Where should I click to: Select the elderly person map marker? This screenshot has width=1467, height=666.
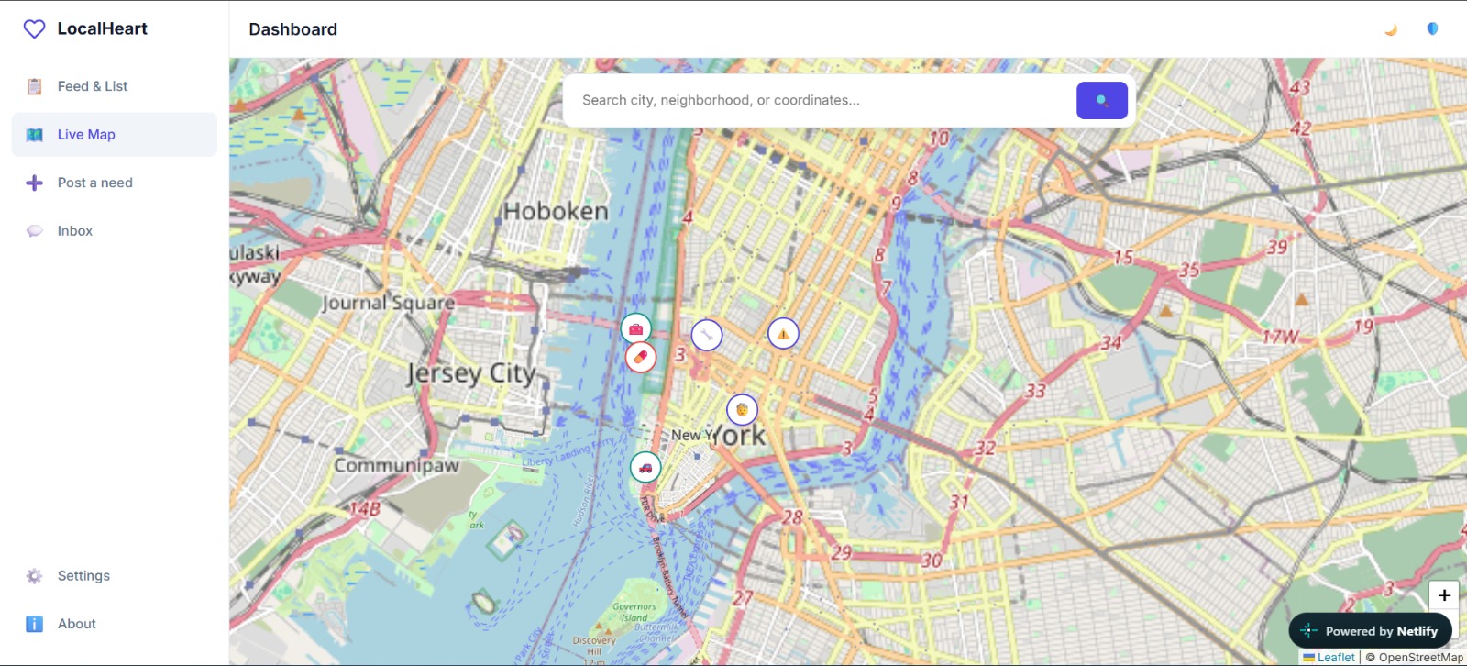(742, 410)
